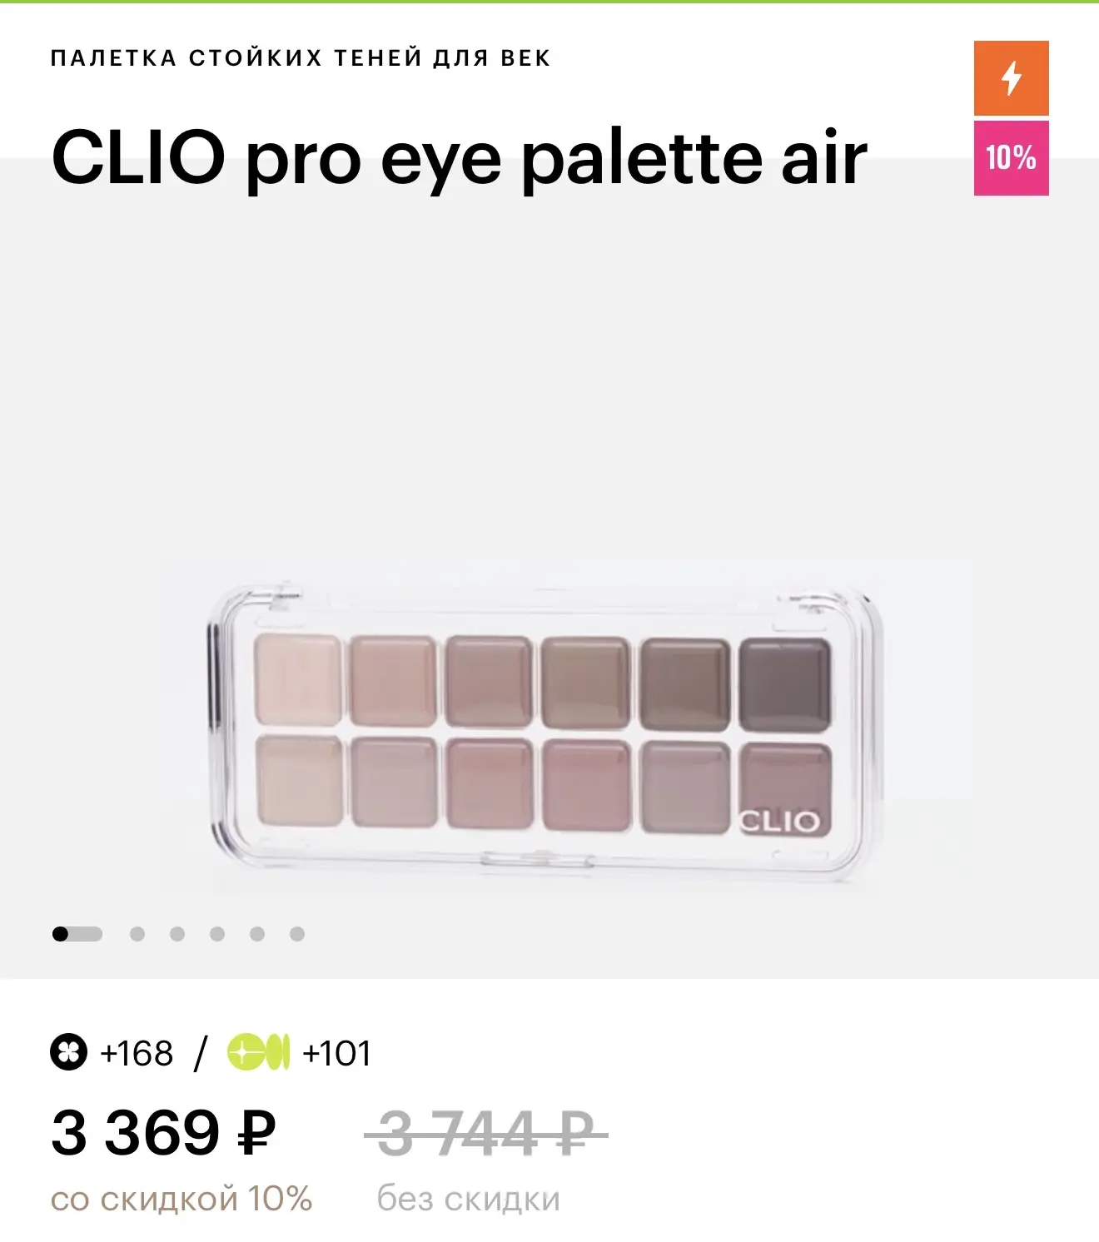Open the eyeshadow palette category link
The image size is (1099, 1242).
pos(300,58)
